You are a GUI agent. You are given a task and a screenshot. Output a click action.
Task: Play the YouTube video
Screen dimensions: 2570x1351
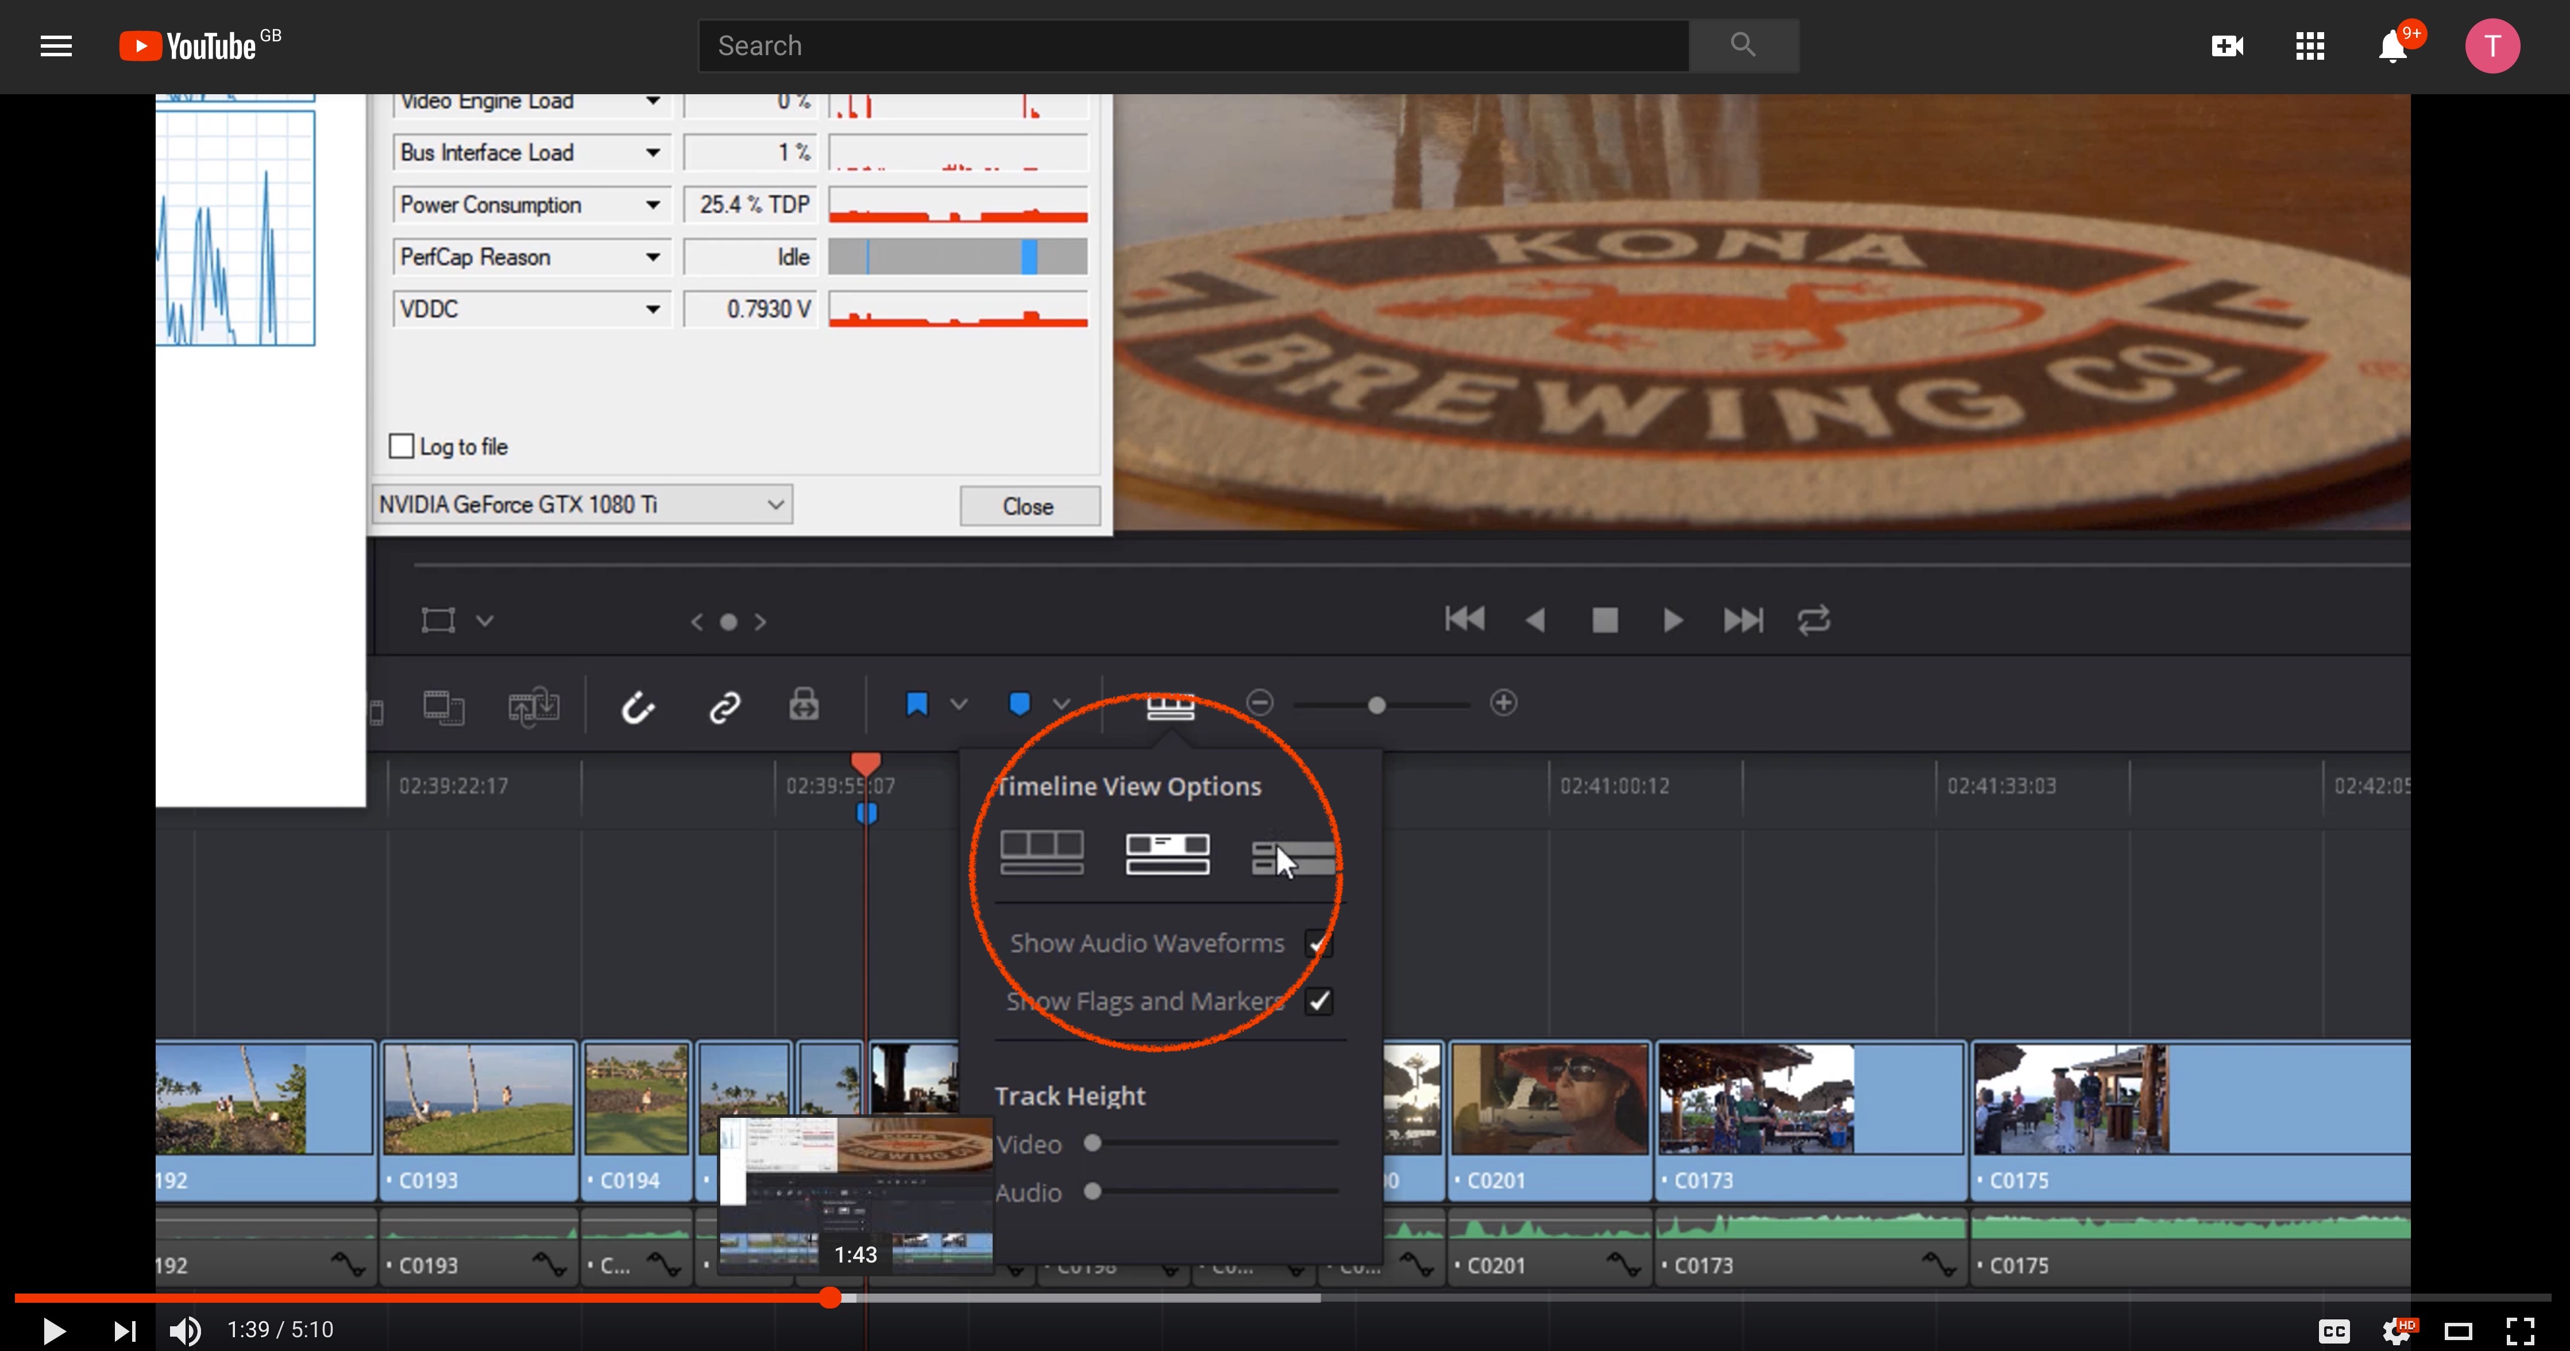tap(53, 1330)
